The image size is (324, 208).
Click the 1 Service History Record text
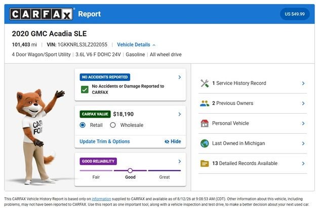[x=239, y=83]
